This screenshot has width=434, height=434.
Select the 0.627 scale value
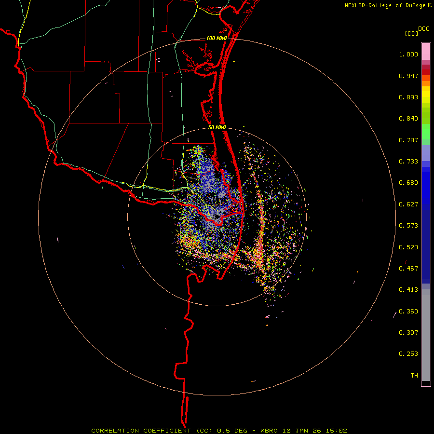pyautogui.click(x=408, y=204)
